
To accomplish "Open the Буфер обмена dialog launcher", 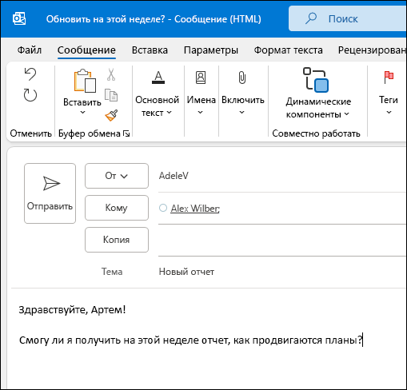I will coord(126,133).
